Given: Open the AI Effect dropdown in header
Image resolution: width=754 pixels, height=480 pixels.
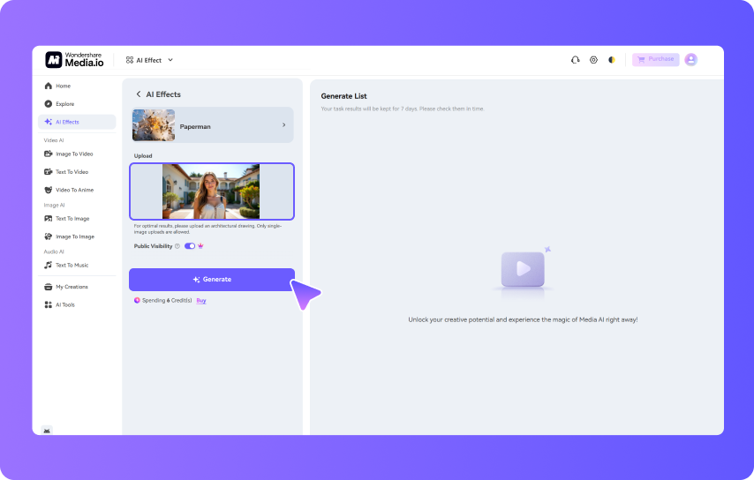Looking at the screenshot, I should pyautogui.click(x=149, y=60).
